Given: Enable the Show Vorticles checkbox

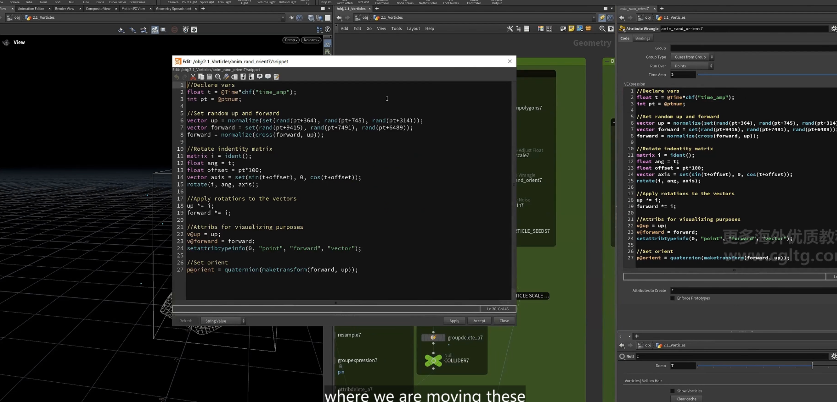Looking at the screenshot, I should click(x=672, y=391).
